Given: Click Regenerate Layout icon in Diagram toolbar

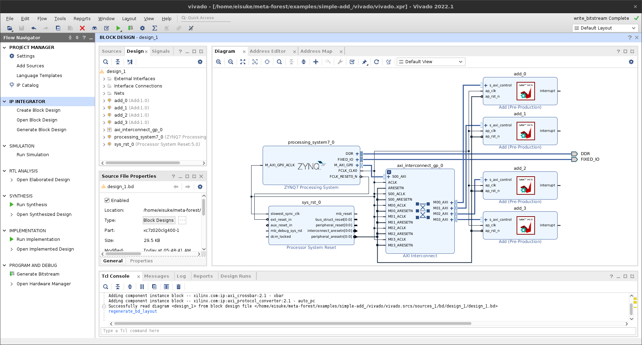Looking at the screenshot, I should coord(377,62).
